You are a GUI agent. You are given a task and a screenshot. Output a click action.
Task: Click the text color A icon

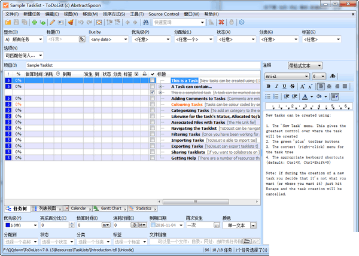[305, 96]
